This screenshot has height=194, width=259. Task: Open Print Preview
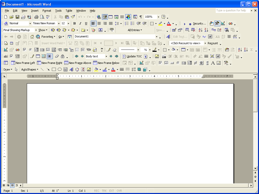(42, 17)
